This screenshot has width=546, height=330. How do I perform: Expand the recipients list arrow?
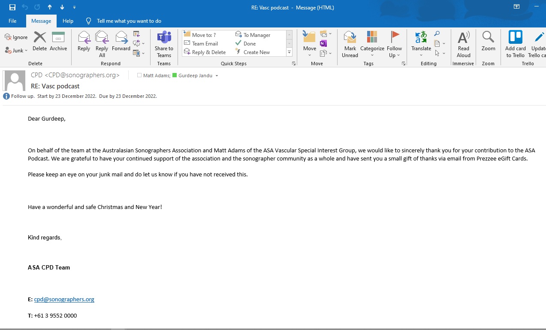[x=217, y=76]
